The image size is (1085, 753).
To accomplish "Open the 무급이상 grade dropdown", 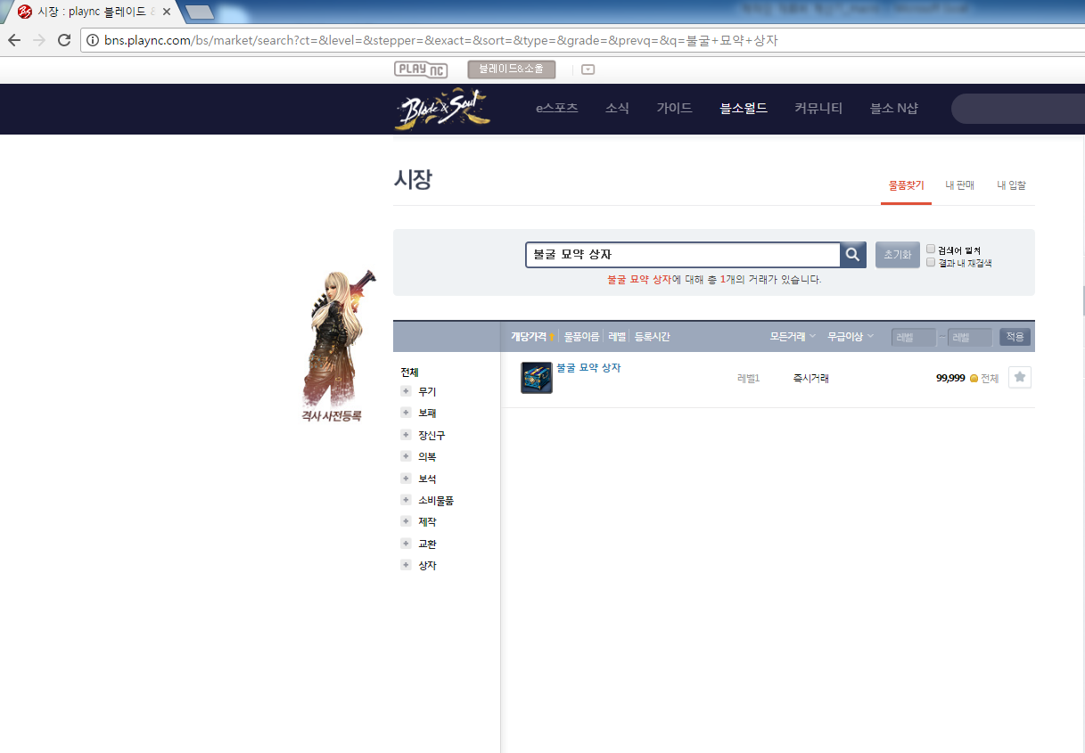I will tap(851, 337).
